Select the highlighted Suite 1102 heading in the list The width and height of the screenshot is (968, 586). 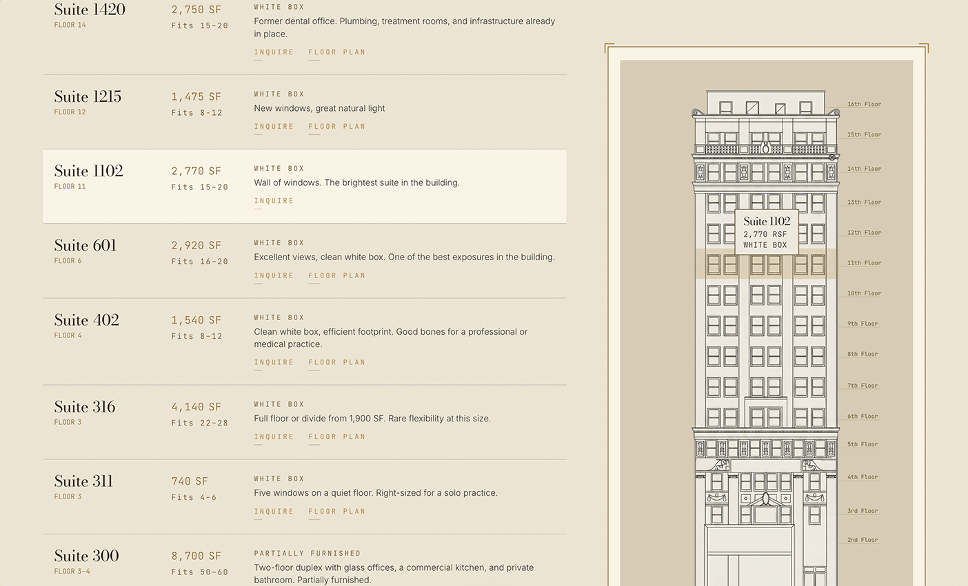click(x=88, y=171)
